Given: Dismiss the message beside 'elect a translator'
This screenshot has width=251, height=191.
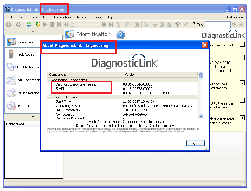Looking at the screenshot, I should click(242, 118).
